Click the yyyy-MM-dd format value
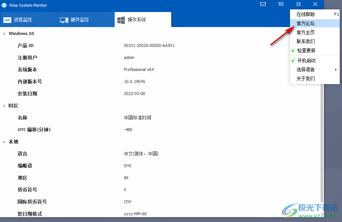Image resolution: width=342 pixels, height=222 pixels. (x=135, y=214)
